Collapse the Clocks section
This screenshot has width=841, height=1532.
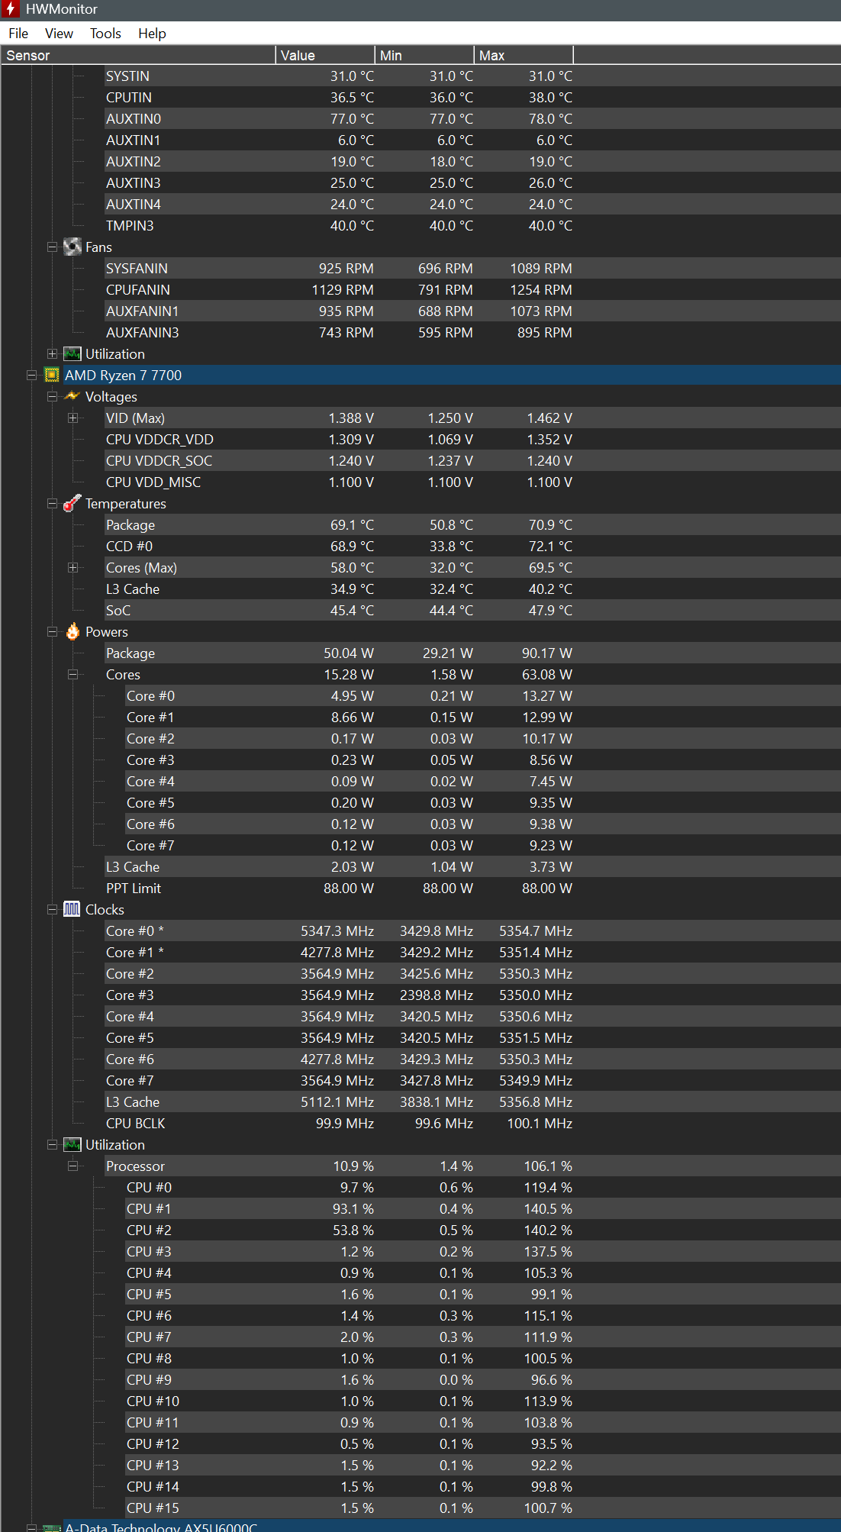pyautogui.click(x=52, y=909)
